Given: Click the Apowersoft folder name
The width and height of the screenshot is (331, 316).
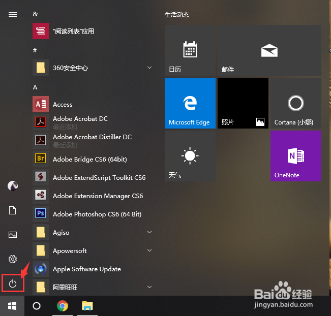Looking at the screenshot, I should (70, 251).
